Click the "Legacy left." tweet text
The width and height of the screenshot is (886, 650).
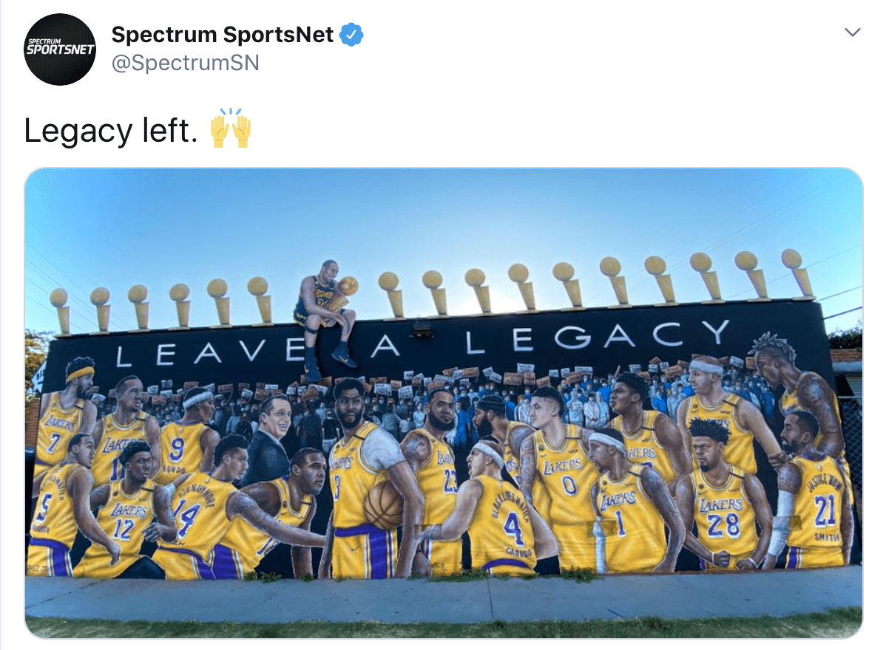click(111, 131)
